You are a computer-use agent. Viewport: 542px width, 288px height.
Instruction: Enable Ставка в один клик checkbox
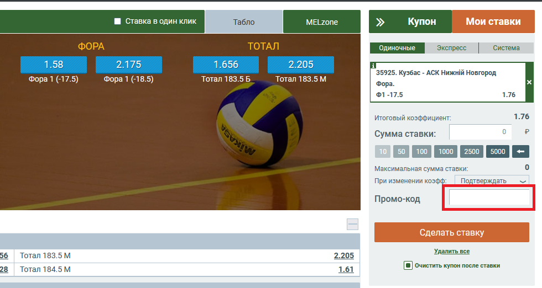tap(117, 22)
